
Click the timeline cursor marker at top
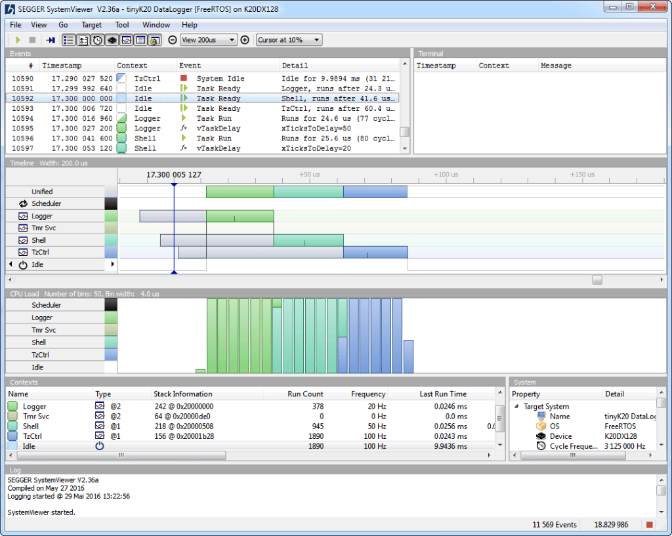(x=174, y=184)
